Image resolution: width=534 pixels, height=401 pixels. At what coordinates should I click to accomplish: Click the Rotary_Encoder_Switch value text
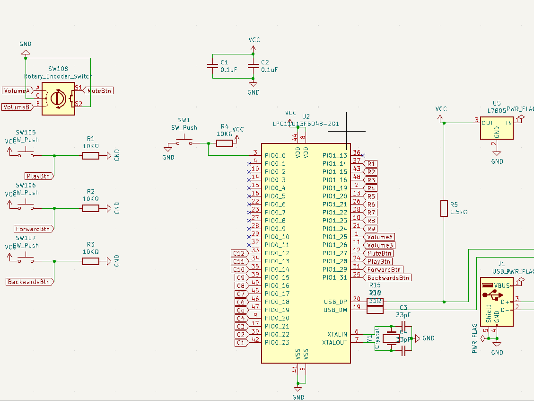[58, 76]
